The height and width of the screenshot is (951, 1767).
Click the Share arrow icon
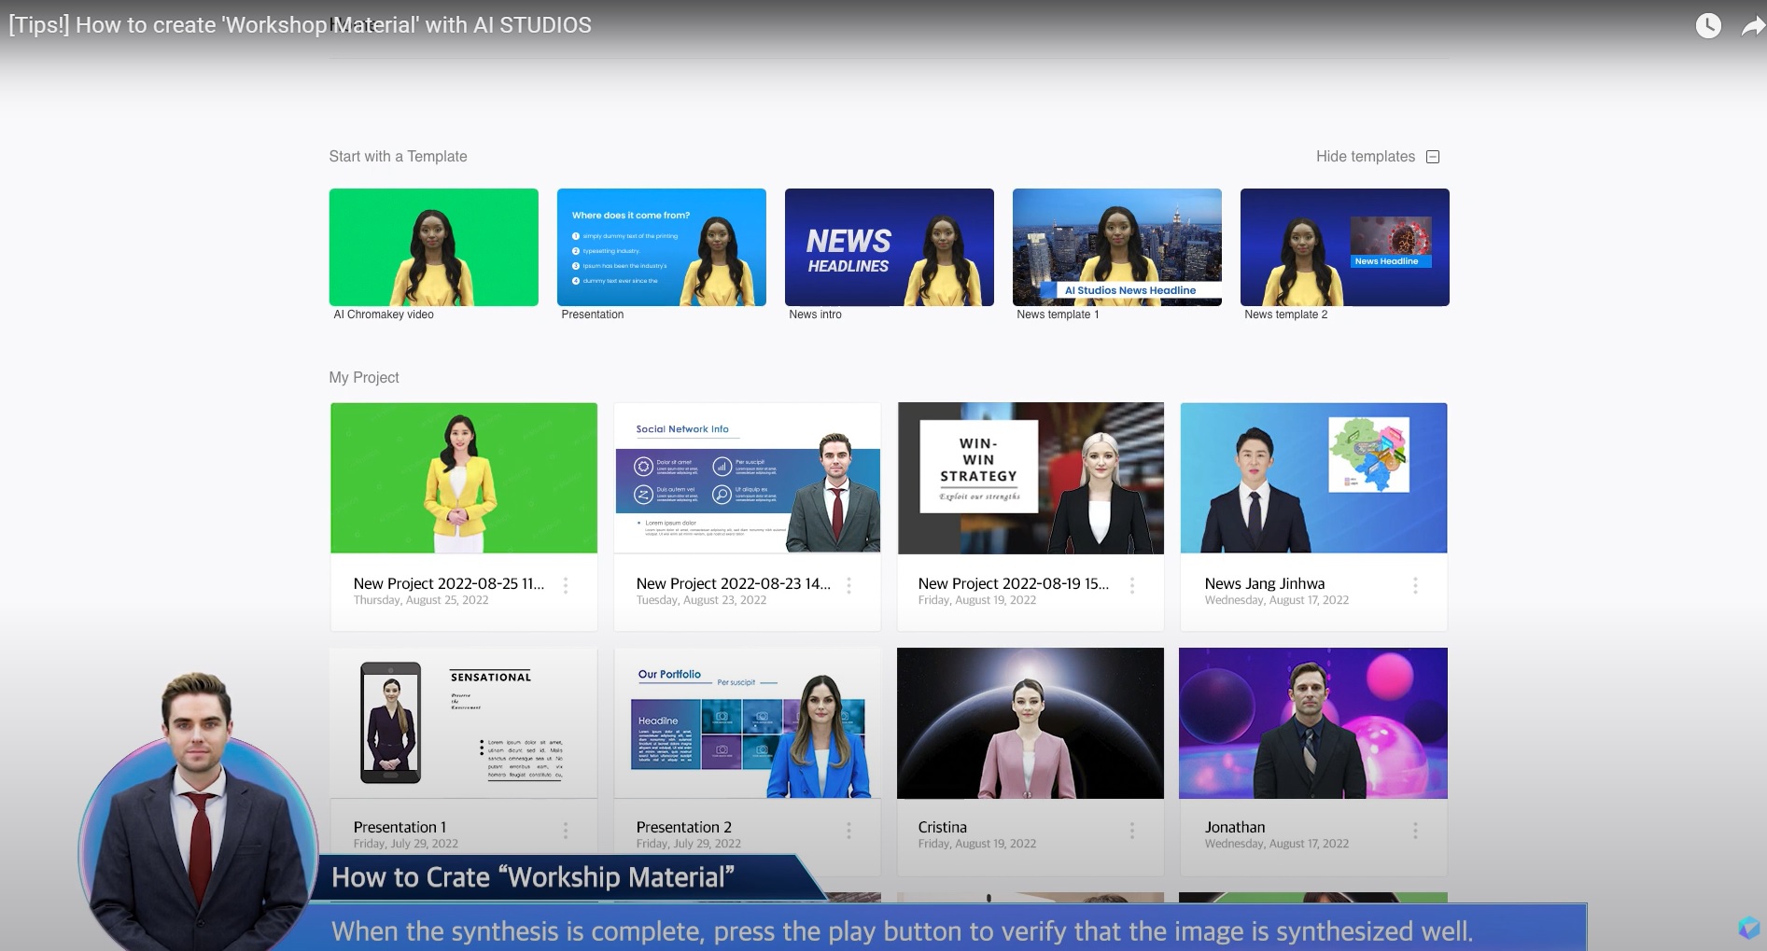1753,26
